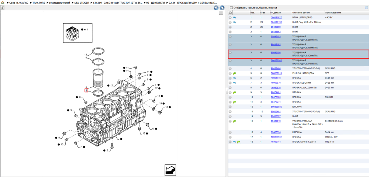The width and height of the screenshot is (369, 177).
Task: Select callout 12 in the diagram
Action: (x=111, y=85)
